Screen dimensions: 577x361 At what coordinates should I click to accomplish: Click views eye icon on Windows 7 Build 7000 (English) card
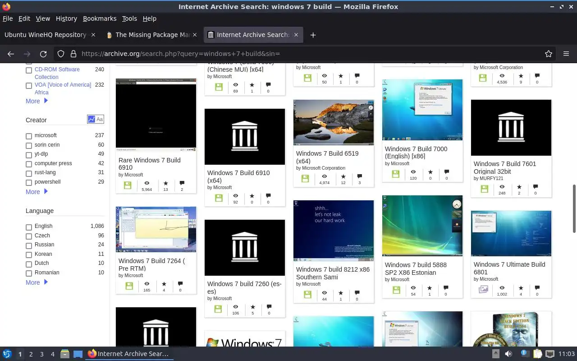coord(413,172)
